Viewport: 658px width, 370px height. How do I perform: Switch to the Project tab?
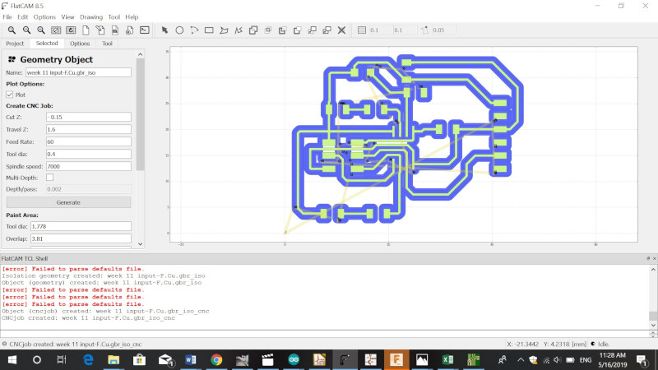click(x=15, y=44)
